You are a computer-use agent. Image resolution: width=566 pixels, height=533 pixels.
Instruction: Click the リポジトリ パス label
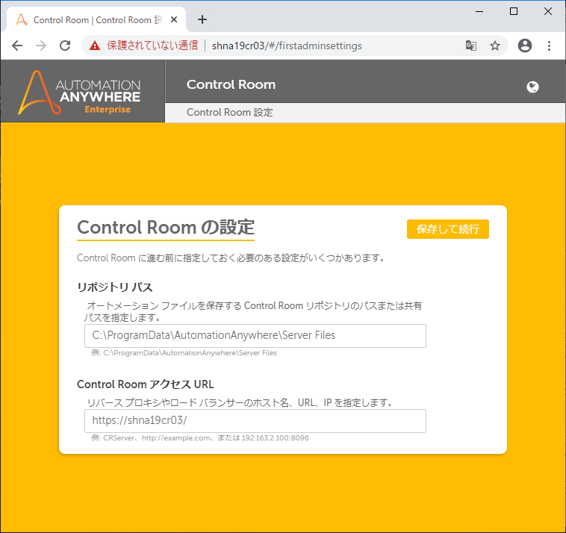(x=115, y=287)
